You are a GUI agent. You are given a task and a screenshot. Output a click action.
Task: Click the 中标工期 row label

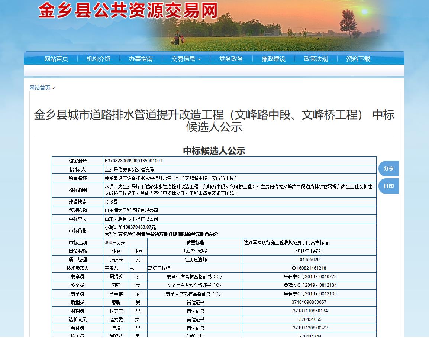pyautogui.click(x=78, y=243)
